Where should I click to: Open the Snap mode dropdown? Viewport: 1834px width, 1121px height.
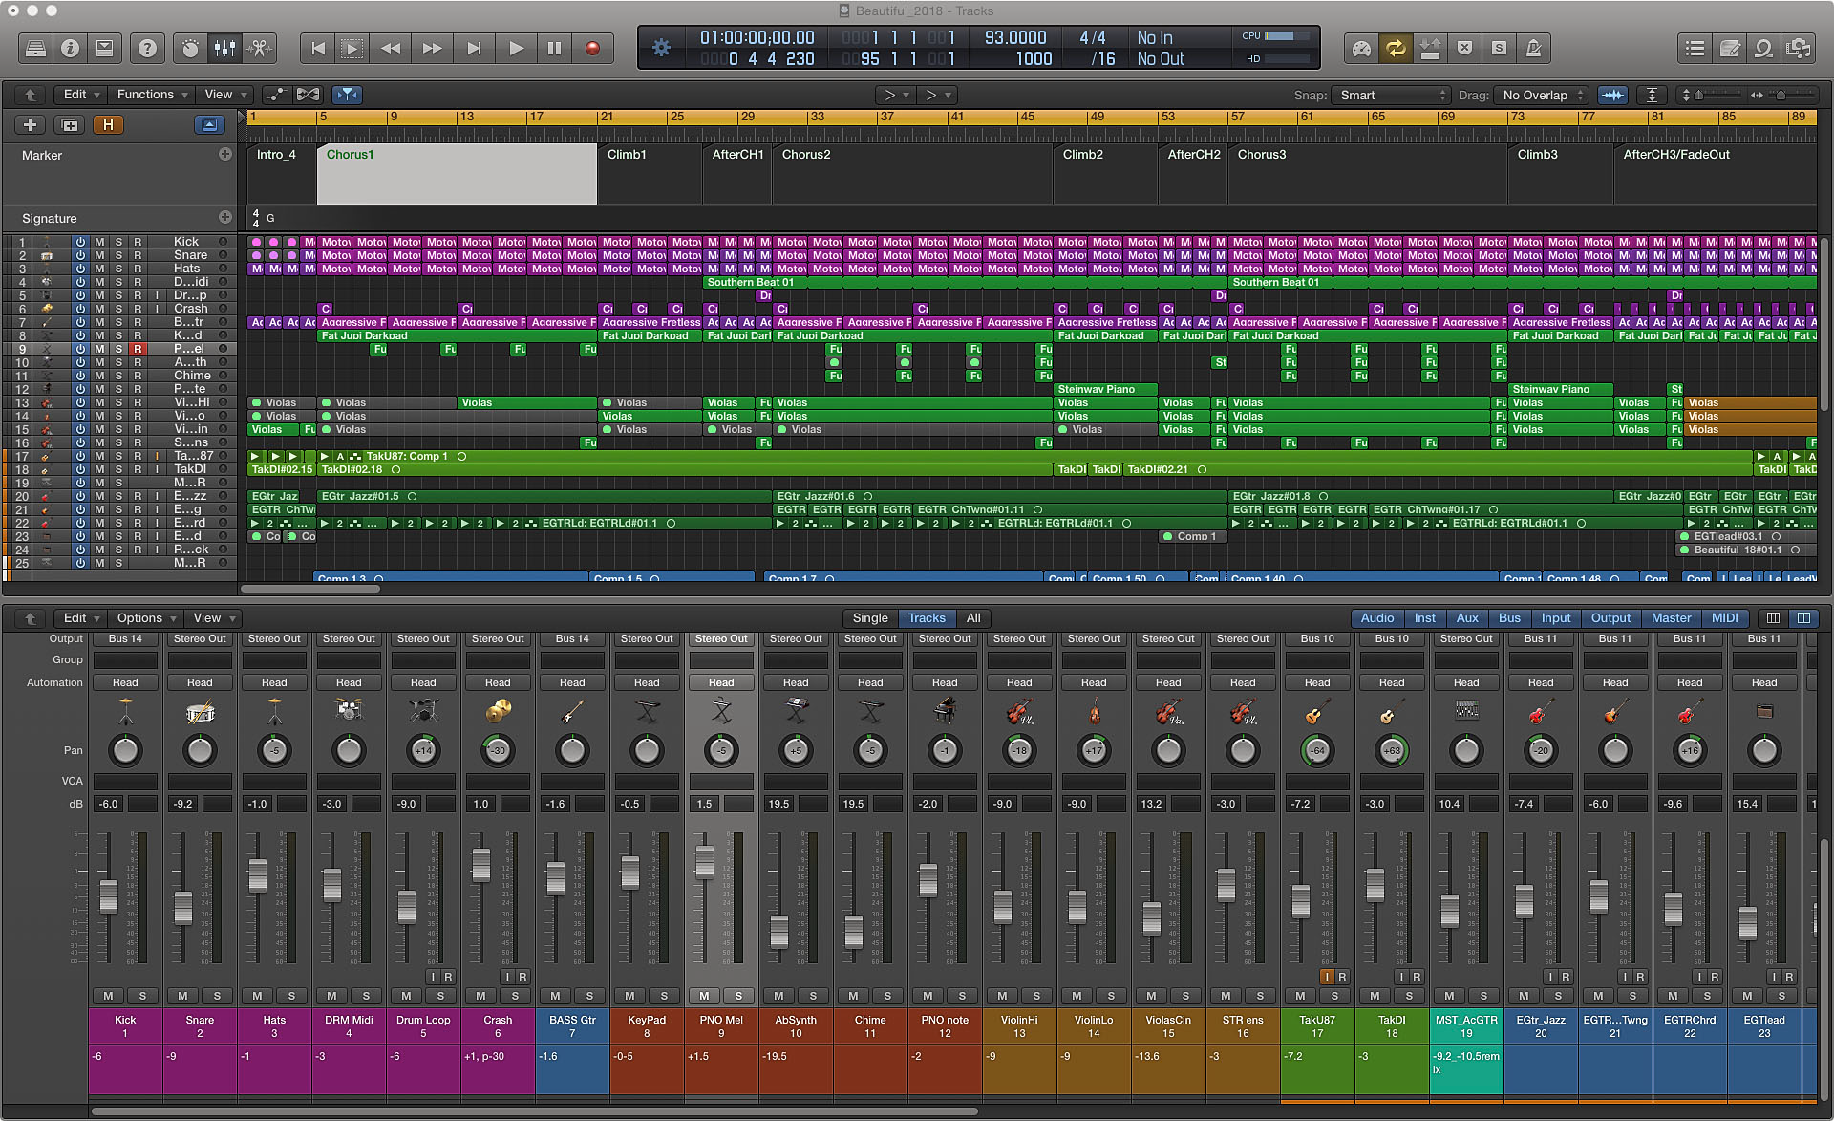coord(1393,95)
